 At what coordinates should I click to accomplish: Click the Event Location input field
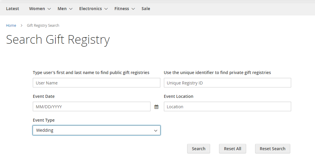227,107
